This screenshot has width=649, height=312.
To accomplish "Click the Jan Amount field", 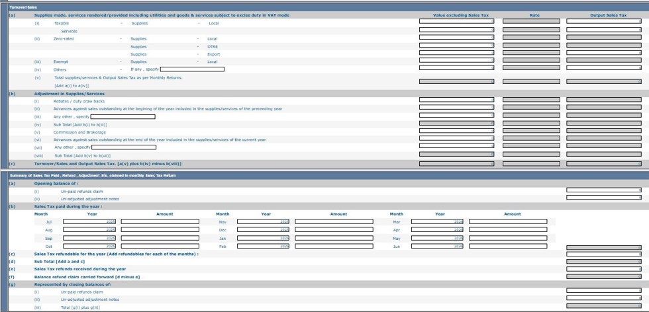I will click(334, 238).
